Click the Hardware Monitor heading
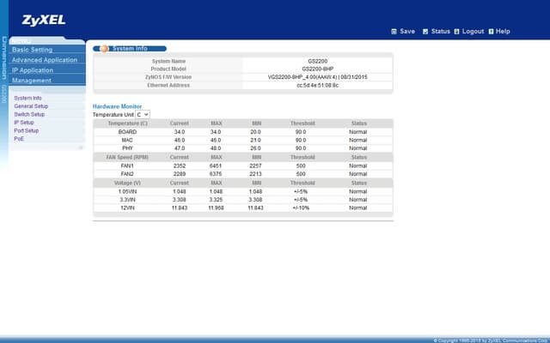The image size is (550, 343). click(117, 106)
